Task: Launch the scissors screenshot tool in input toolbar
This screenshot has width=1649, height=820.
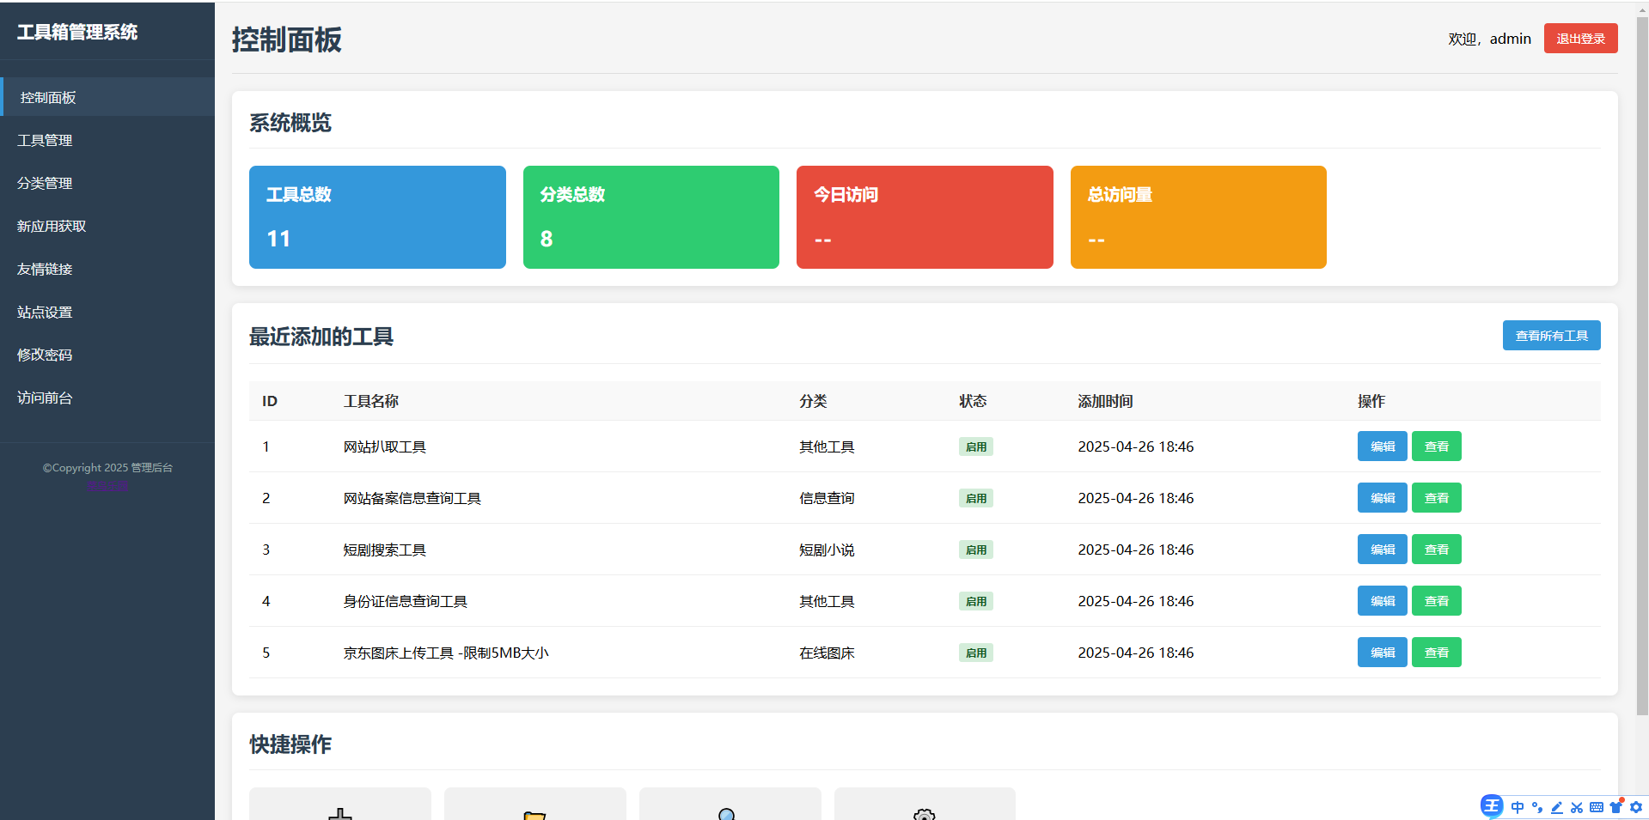Action: 1577,807
